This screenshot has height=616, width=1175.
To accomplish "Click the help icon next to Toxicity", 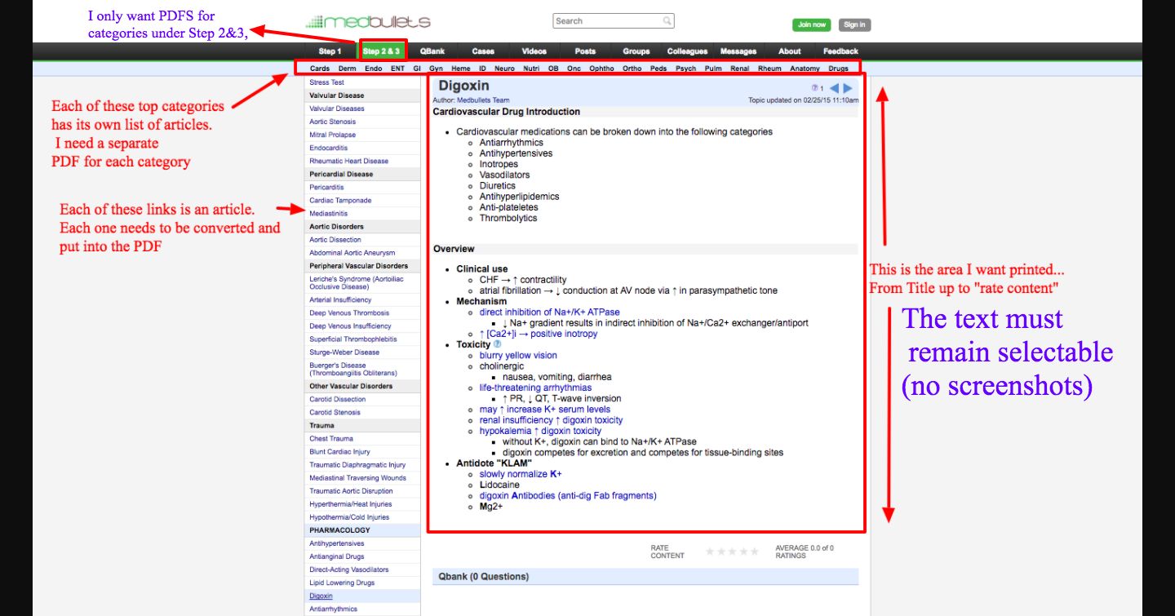I will 498,344.
